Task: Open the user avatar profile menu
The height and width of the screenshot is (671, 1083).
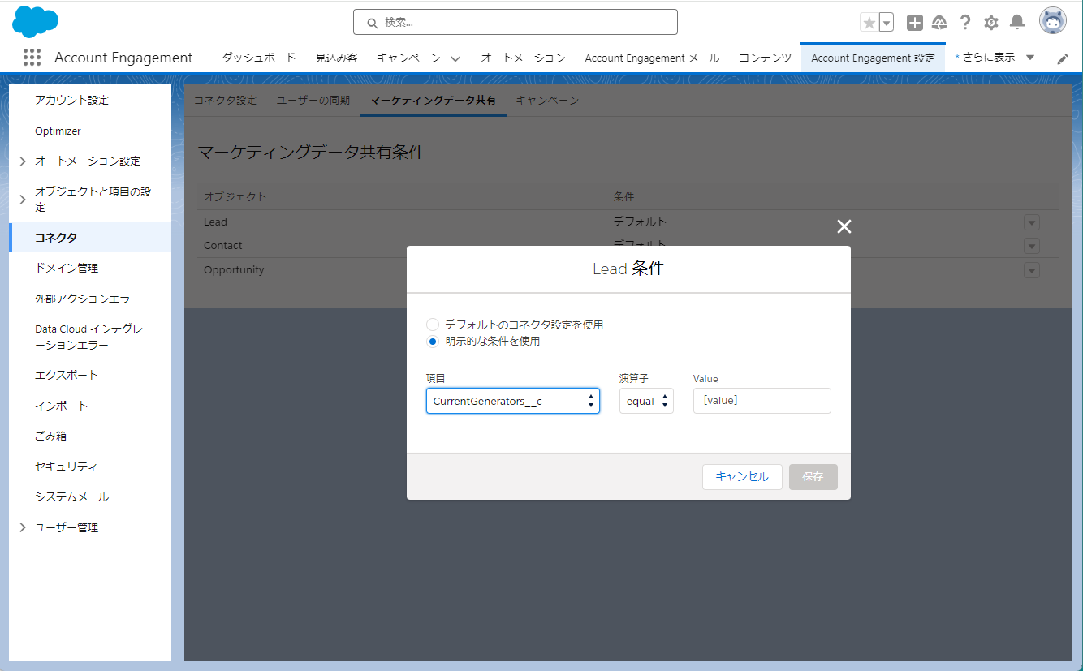Action: click(x=1053, y=21)
